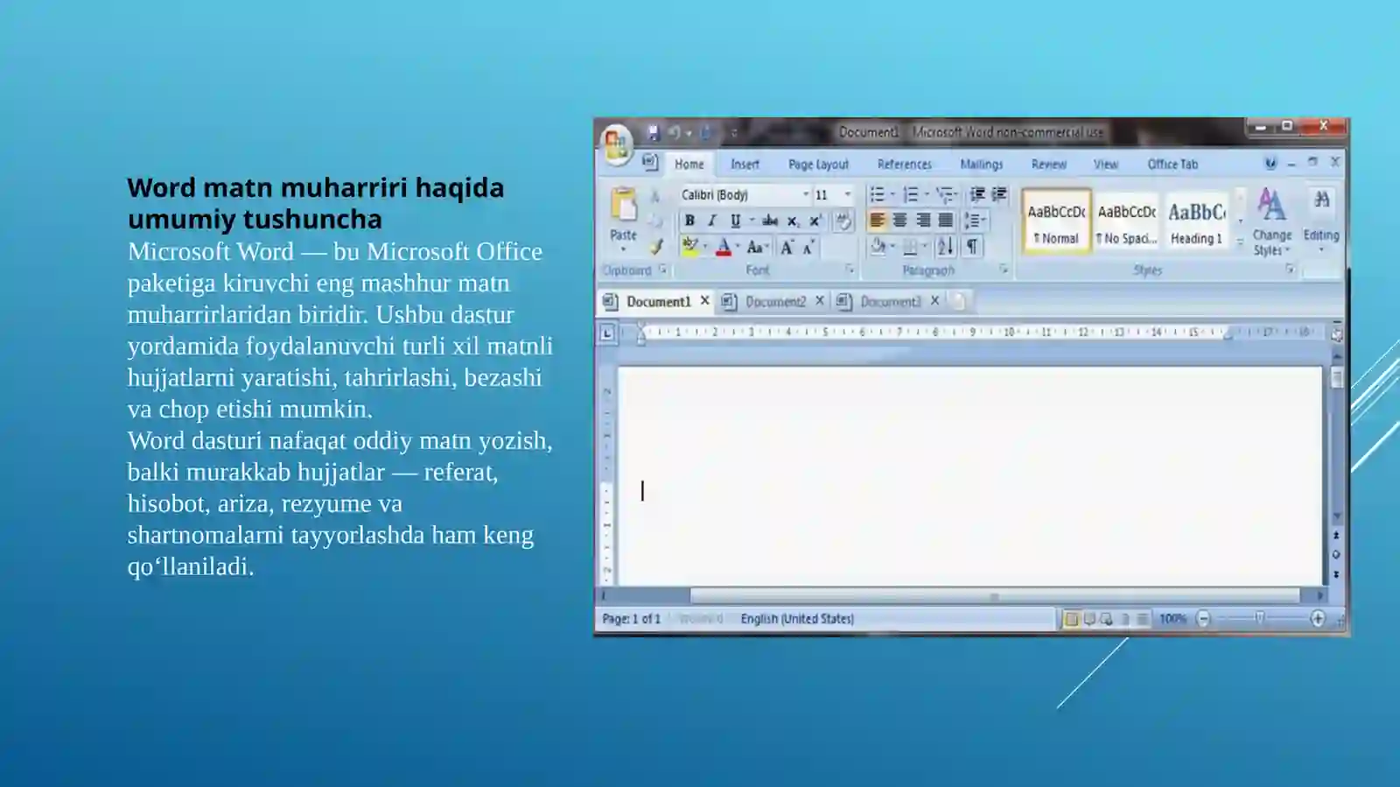Undo the last action in Word
This screenshot has width=1400, height=787.
point(675,133)
